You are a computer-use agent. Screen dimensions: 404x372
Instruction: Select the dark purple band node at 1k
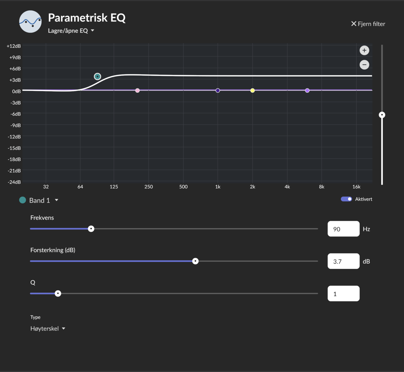(218, 91)
